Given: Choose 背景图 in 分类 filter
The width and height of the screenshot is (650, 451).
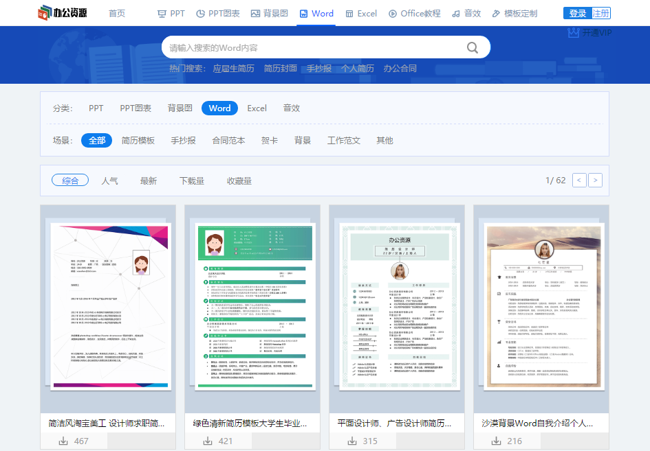Looking at the screenshot, I should (180, 108).
